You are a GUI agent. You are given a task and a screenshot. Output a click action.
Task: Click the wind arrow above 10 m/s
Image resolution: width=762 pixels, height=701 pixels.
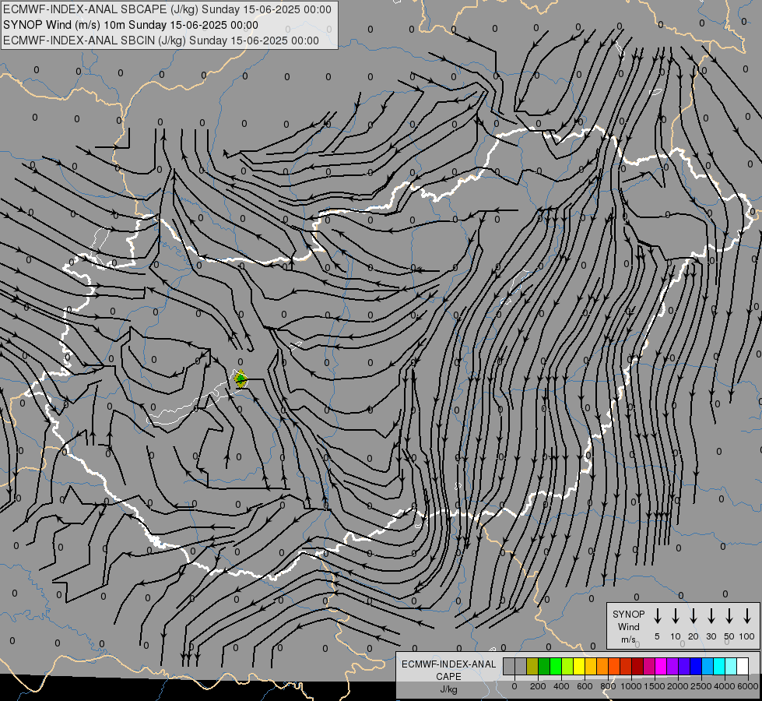pyautogui.click(x=676, y=616)
